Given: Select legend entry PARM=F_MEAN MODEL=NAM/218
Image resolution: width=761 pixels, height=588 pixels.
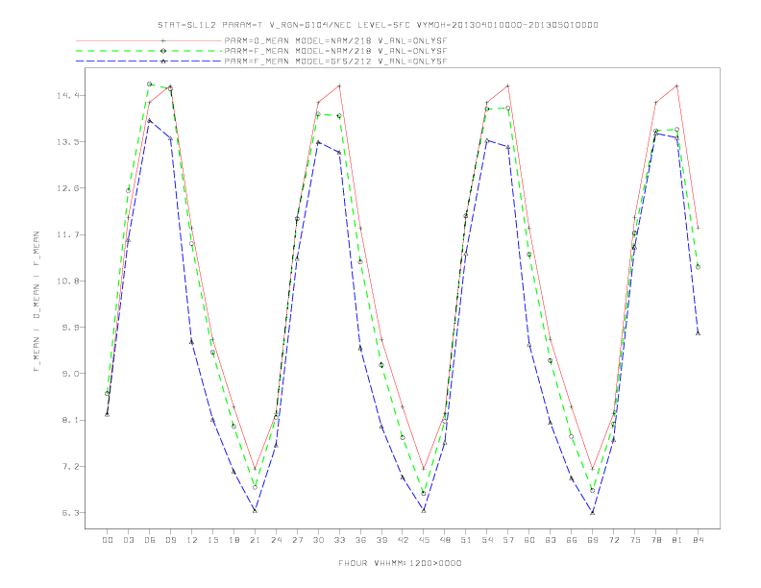Looking at the screenshot, I should 335,51.
